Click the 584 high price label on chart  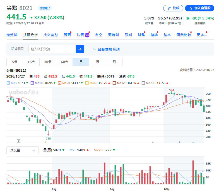tap(172, 90)
